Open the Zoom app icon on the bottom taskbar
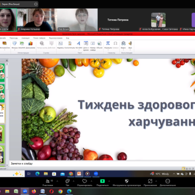 [x=25, y=191]
